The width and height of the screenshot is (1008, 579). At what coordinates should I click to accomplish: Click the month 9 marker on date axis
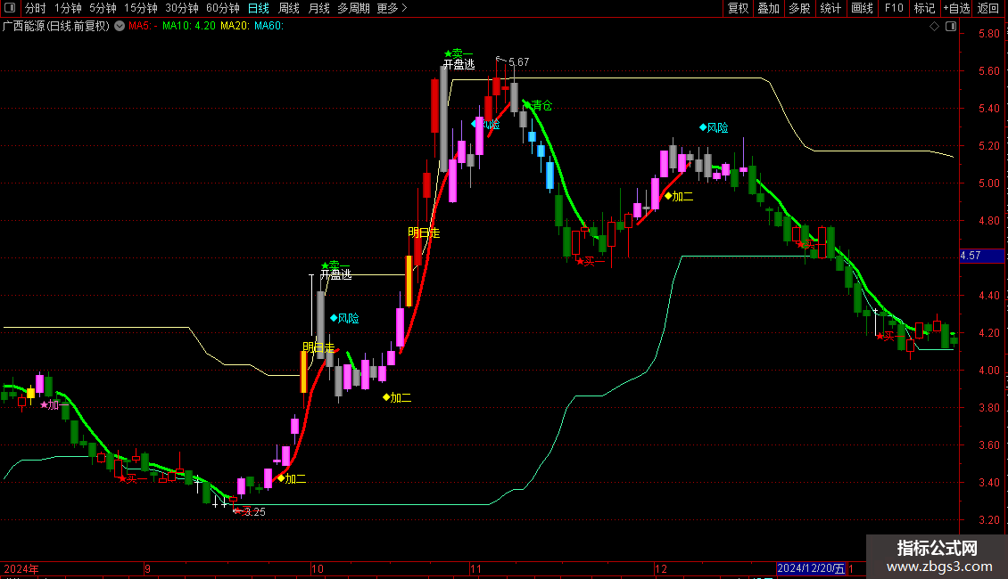tap(147, 569)
